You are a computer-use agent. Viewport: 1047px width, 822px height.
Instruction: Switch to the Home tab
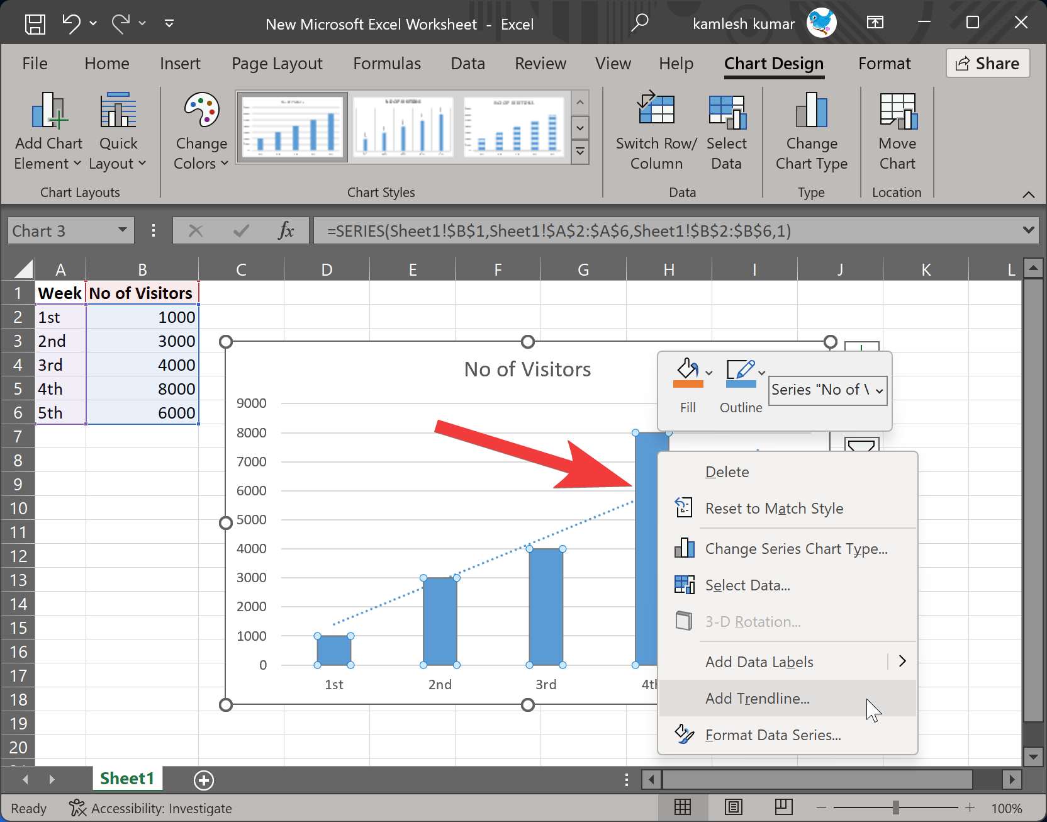click(x=107, y=64)
